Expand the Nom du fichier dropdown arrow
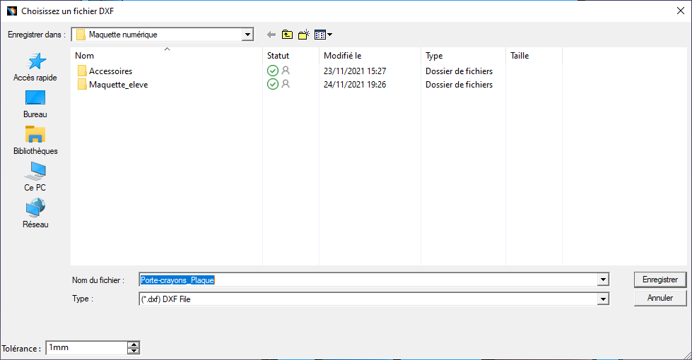 pos(604,280)
